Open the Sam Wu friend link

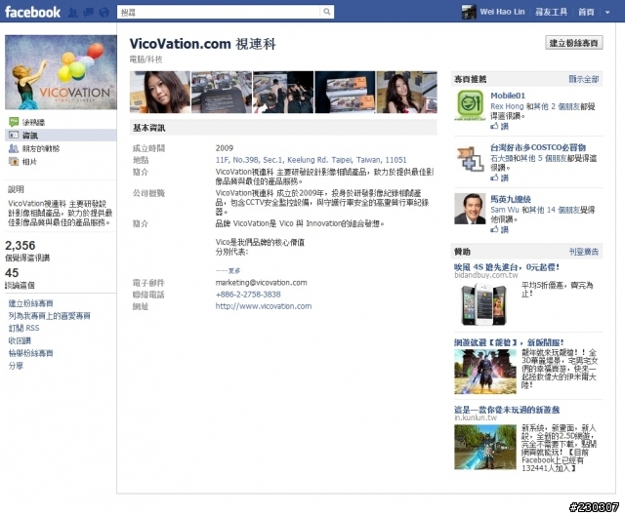(x=505, y=210)
